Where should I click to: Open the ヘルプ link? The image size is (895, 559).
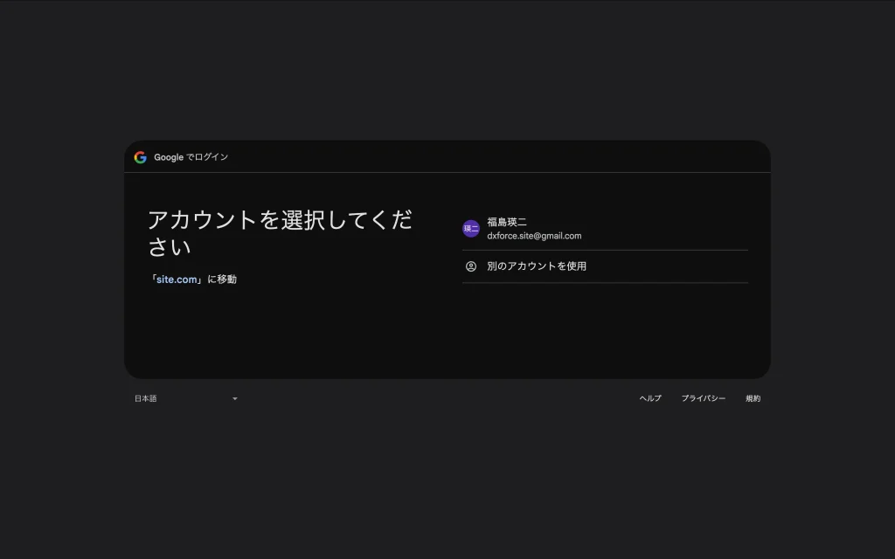[x=650, y=399]
